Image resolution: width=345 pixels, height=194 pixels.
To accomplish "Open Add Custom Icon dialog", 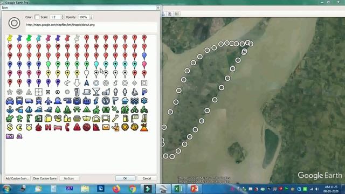I will click(x=18, y=178).
